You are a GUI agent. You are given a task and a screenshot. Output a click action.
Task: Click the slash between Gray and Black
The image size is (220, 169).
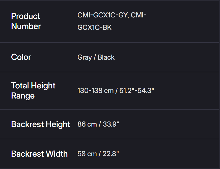(x=95, y=57)
